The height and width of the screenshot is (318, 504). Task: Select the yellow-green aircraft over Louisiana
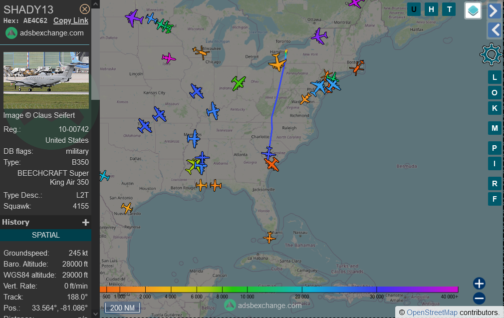pyautogui.click(x=192, y=166)
